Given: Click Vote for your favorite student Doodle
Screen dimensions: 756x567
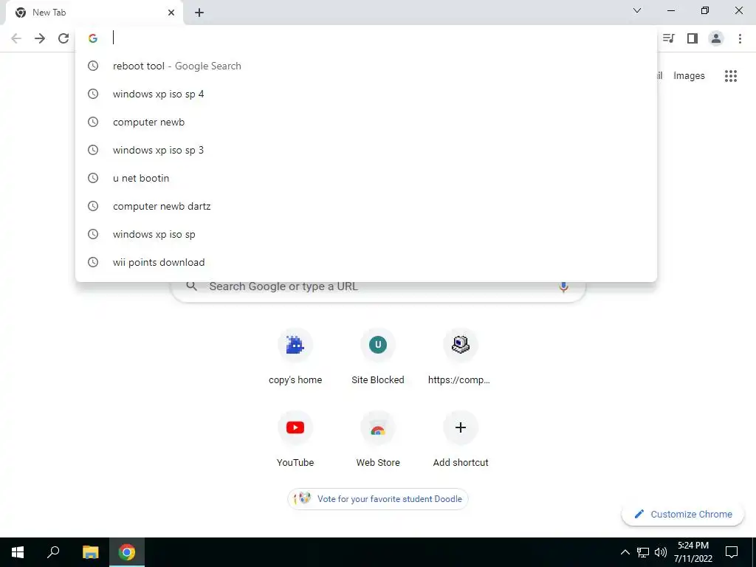Looking at the screenshot, I should pyautogui.click(x=378, y=499).
